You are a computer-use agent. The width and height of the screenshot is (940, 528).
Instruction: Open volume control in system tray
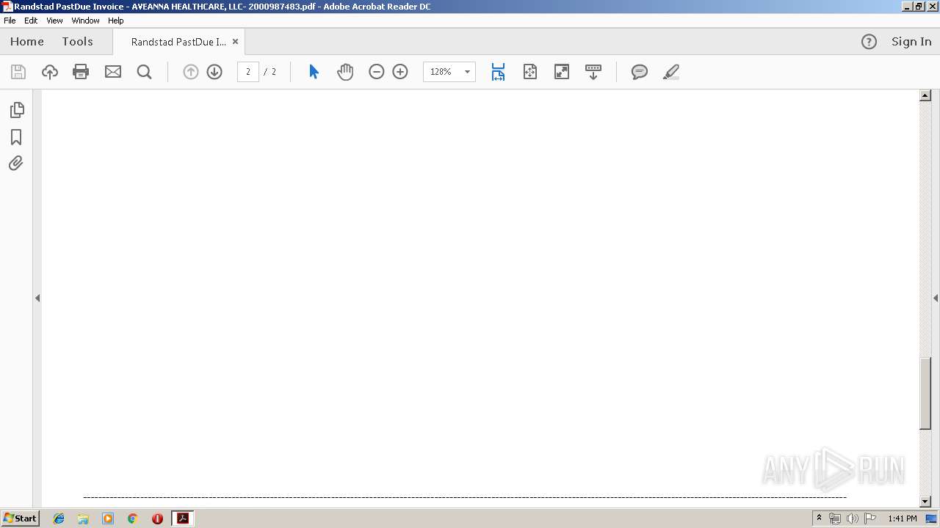pyautogui.click(x=852, y=518)
